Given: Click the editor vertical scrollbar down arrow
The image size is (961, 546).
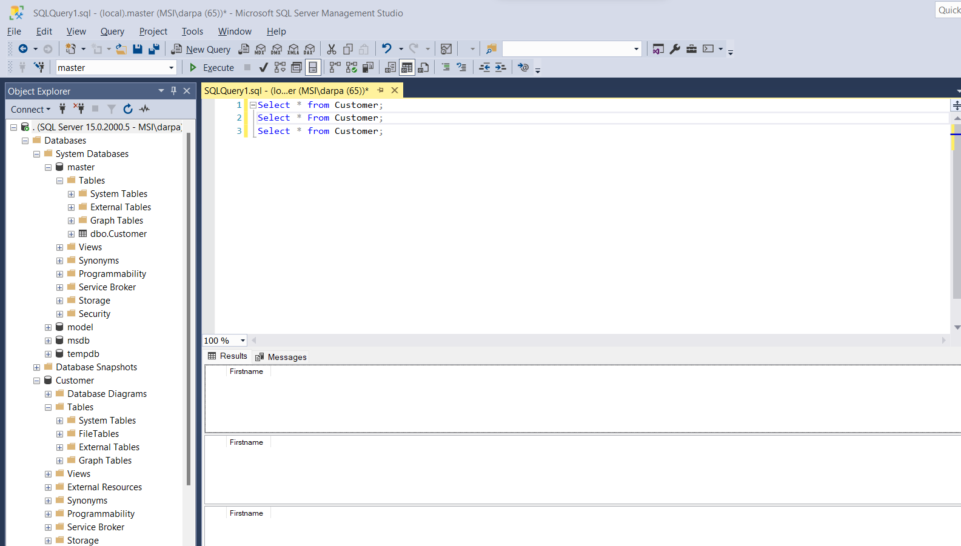Looking at the screenshot, I should tap(957, 327).
